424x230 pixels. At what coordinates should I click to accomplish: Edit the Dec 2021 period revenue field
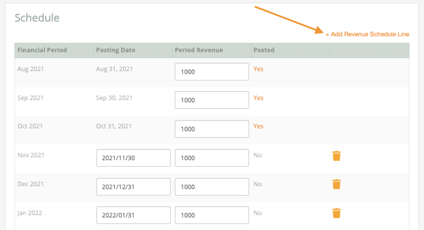(x=212, y=187)
